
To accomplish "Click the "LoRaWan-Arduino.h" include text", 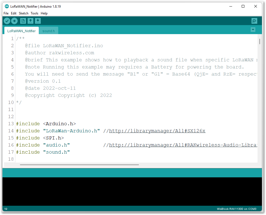I will 71,131.
